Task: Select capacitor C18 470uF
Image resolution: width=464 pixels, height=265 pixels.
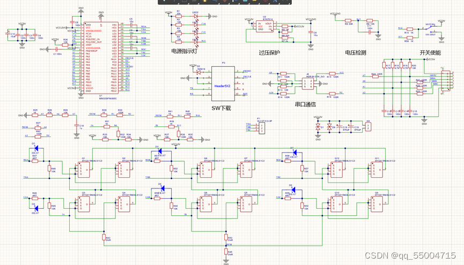Action: click(340, 126)
